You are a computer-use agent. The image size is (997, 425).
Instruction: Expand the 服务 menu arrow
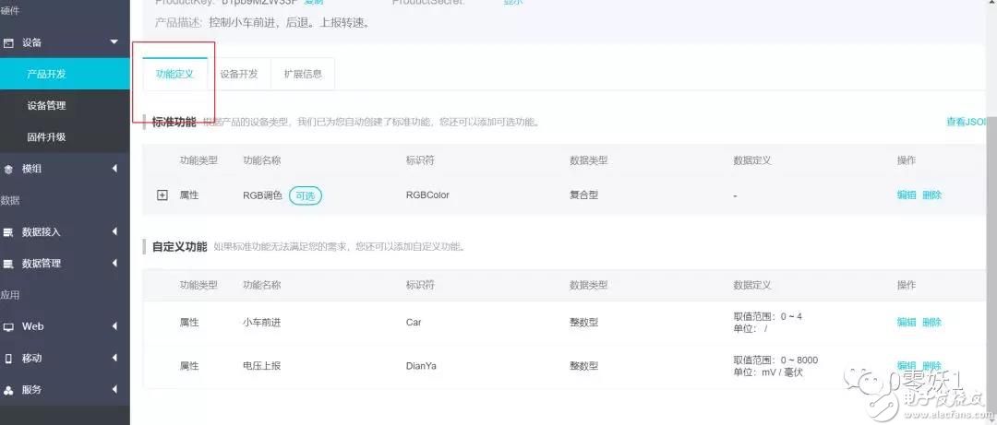pyautogui.click(x=114, y=389)
